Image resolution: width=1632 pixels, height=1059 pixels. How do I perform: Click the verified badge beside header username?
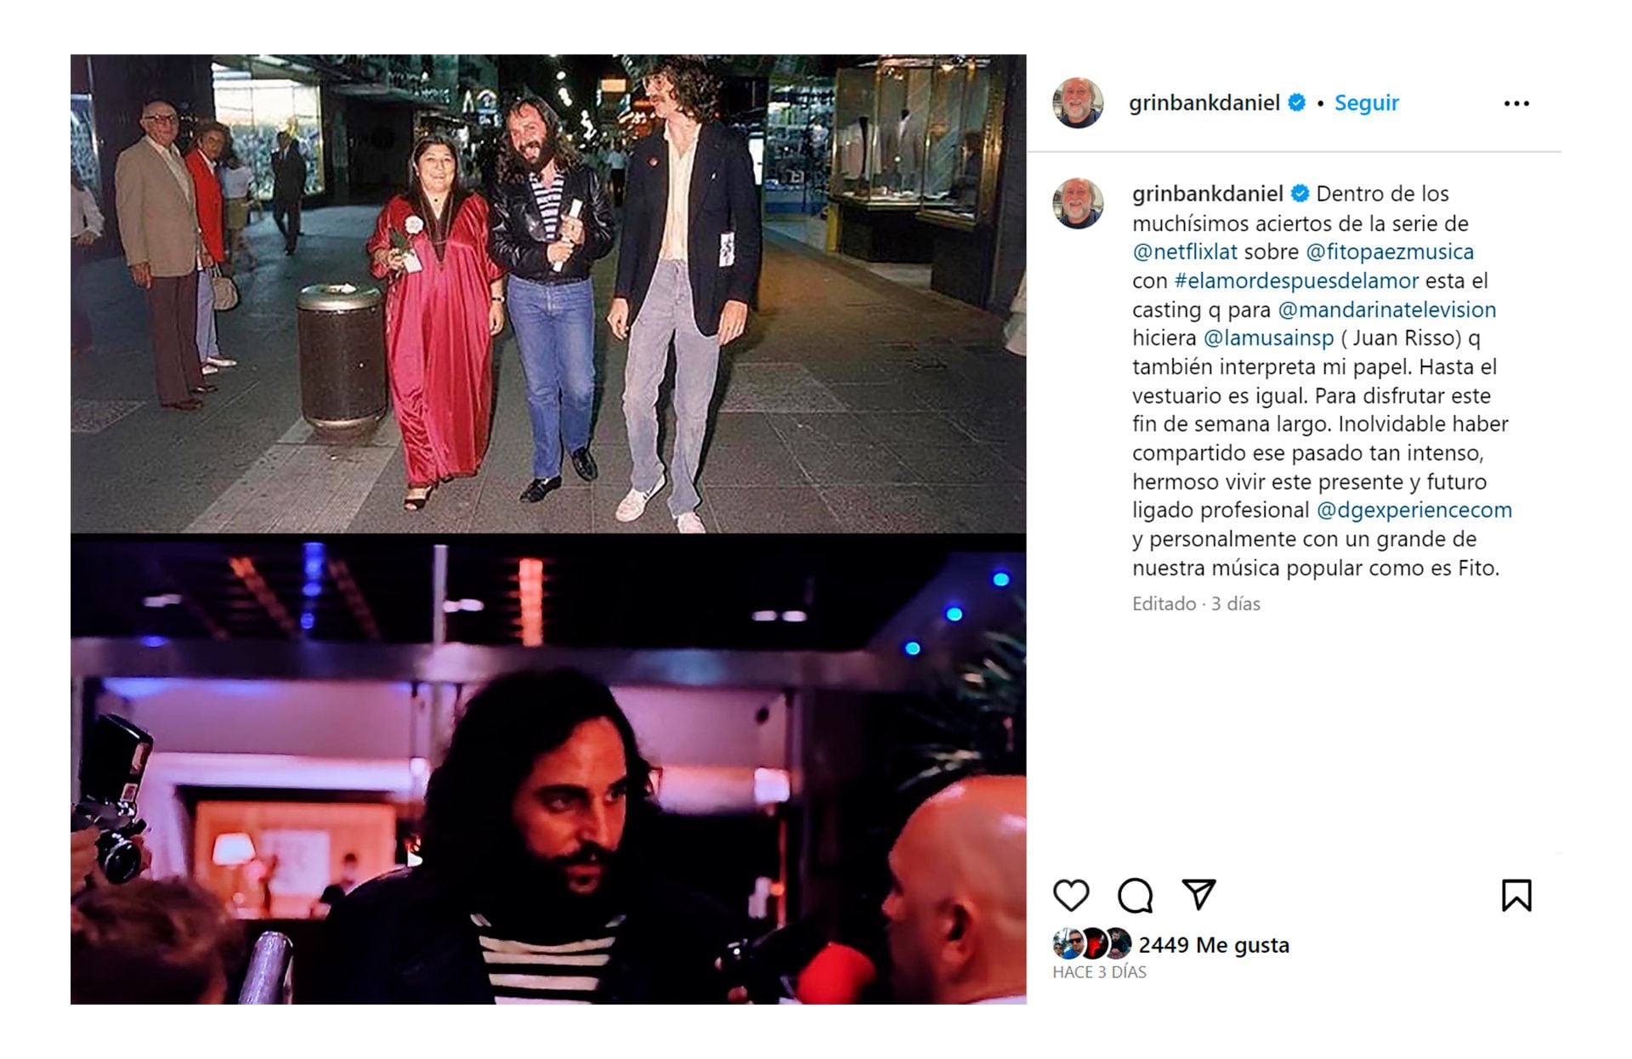click(x=1297, y=103)
